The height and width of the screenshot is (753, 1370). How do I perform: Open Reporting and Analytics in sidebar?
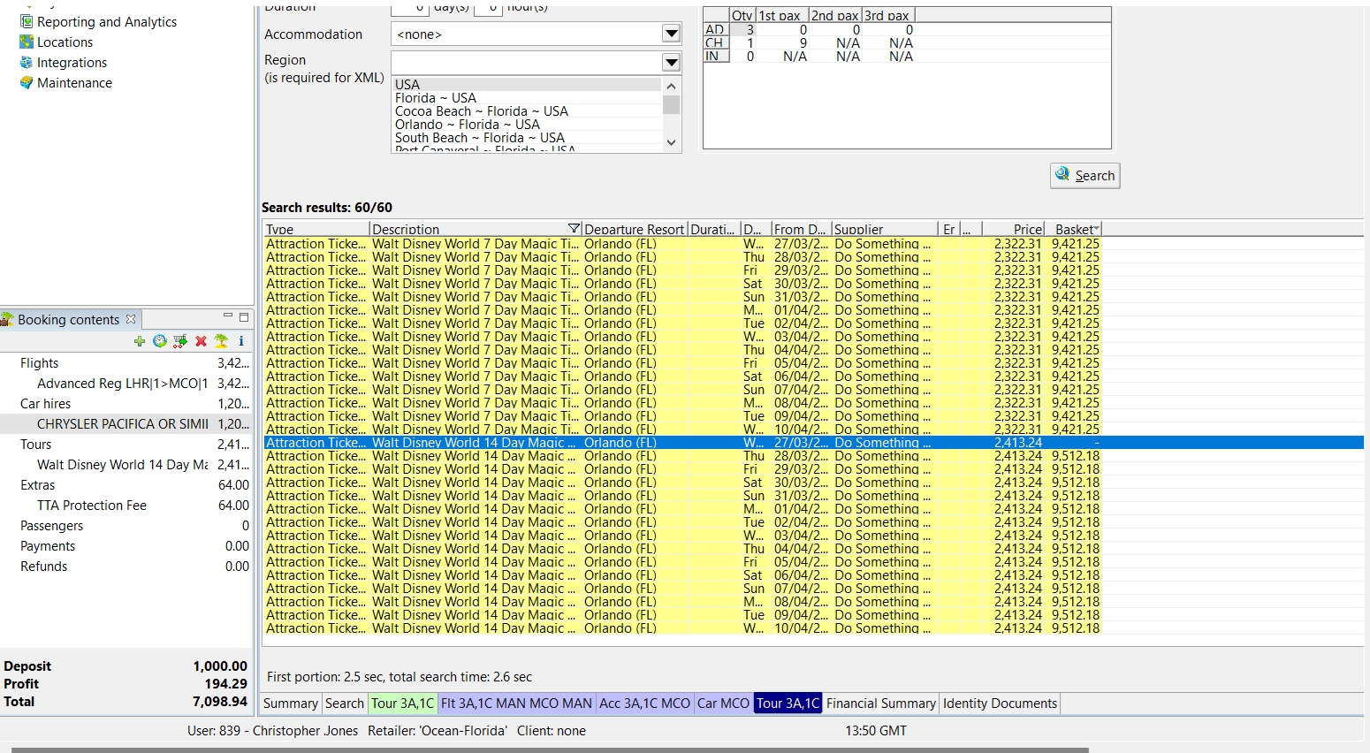point(106,22)
